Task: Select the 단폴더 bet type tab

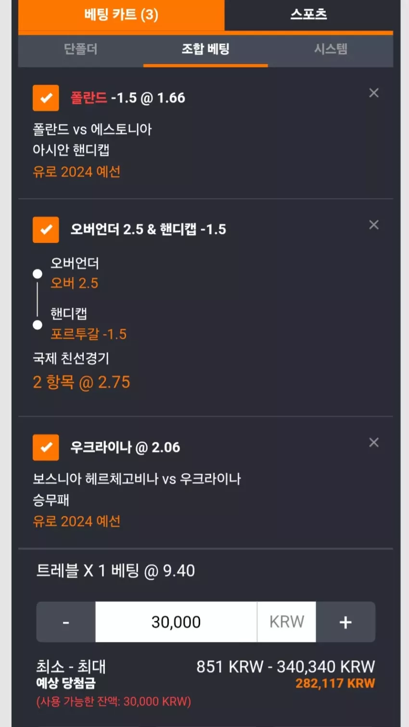Action: [x=81, y=49]
